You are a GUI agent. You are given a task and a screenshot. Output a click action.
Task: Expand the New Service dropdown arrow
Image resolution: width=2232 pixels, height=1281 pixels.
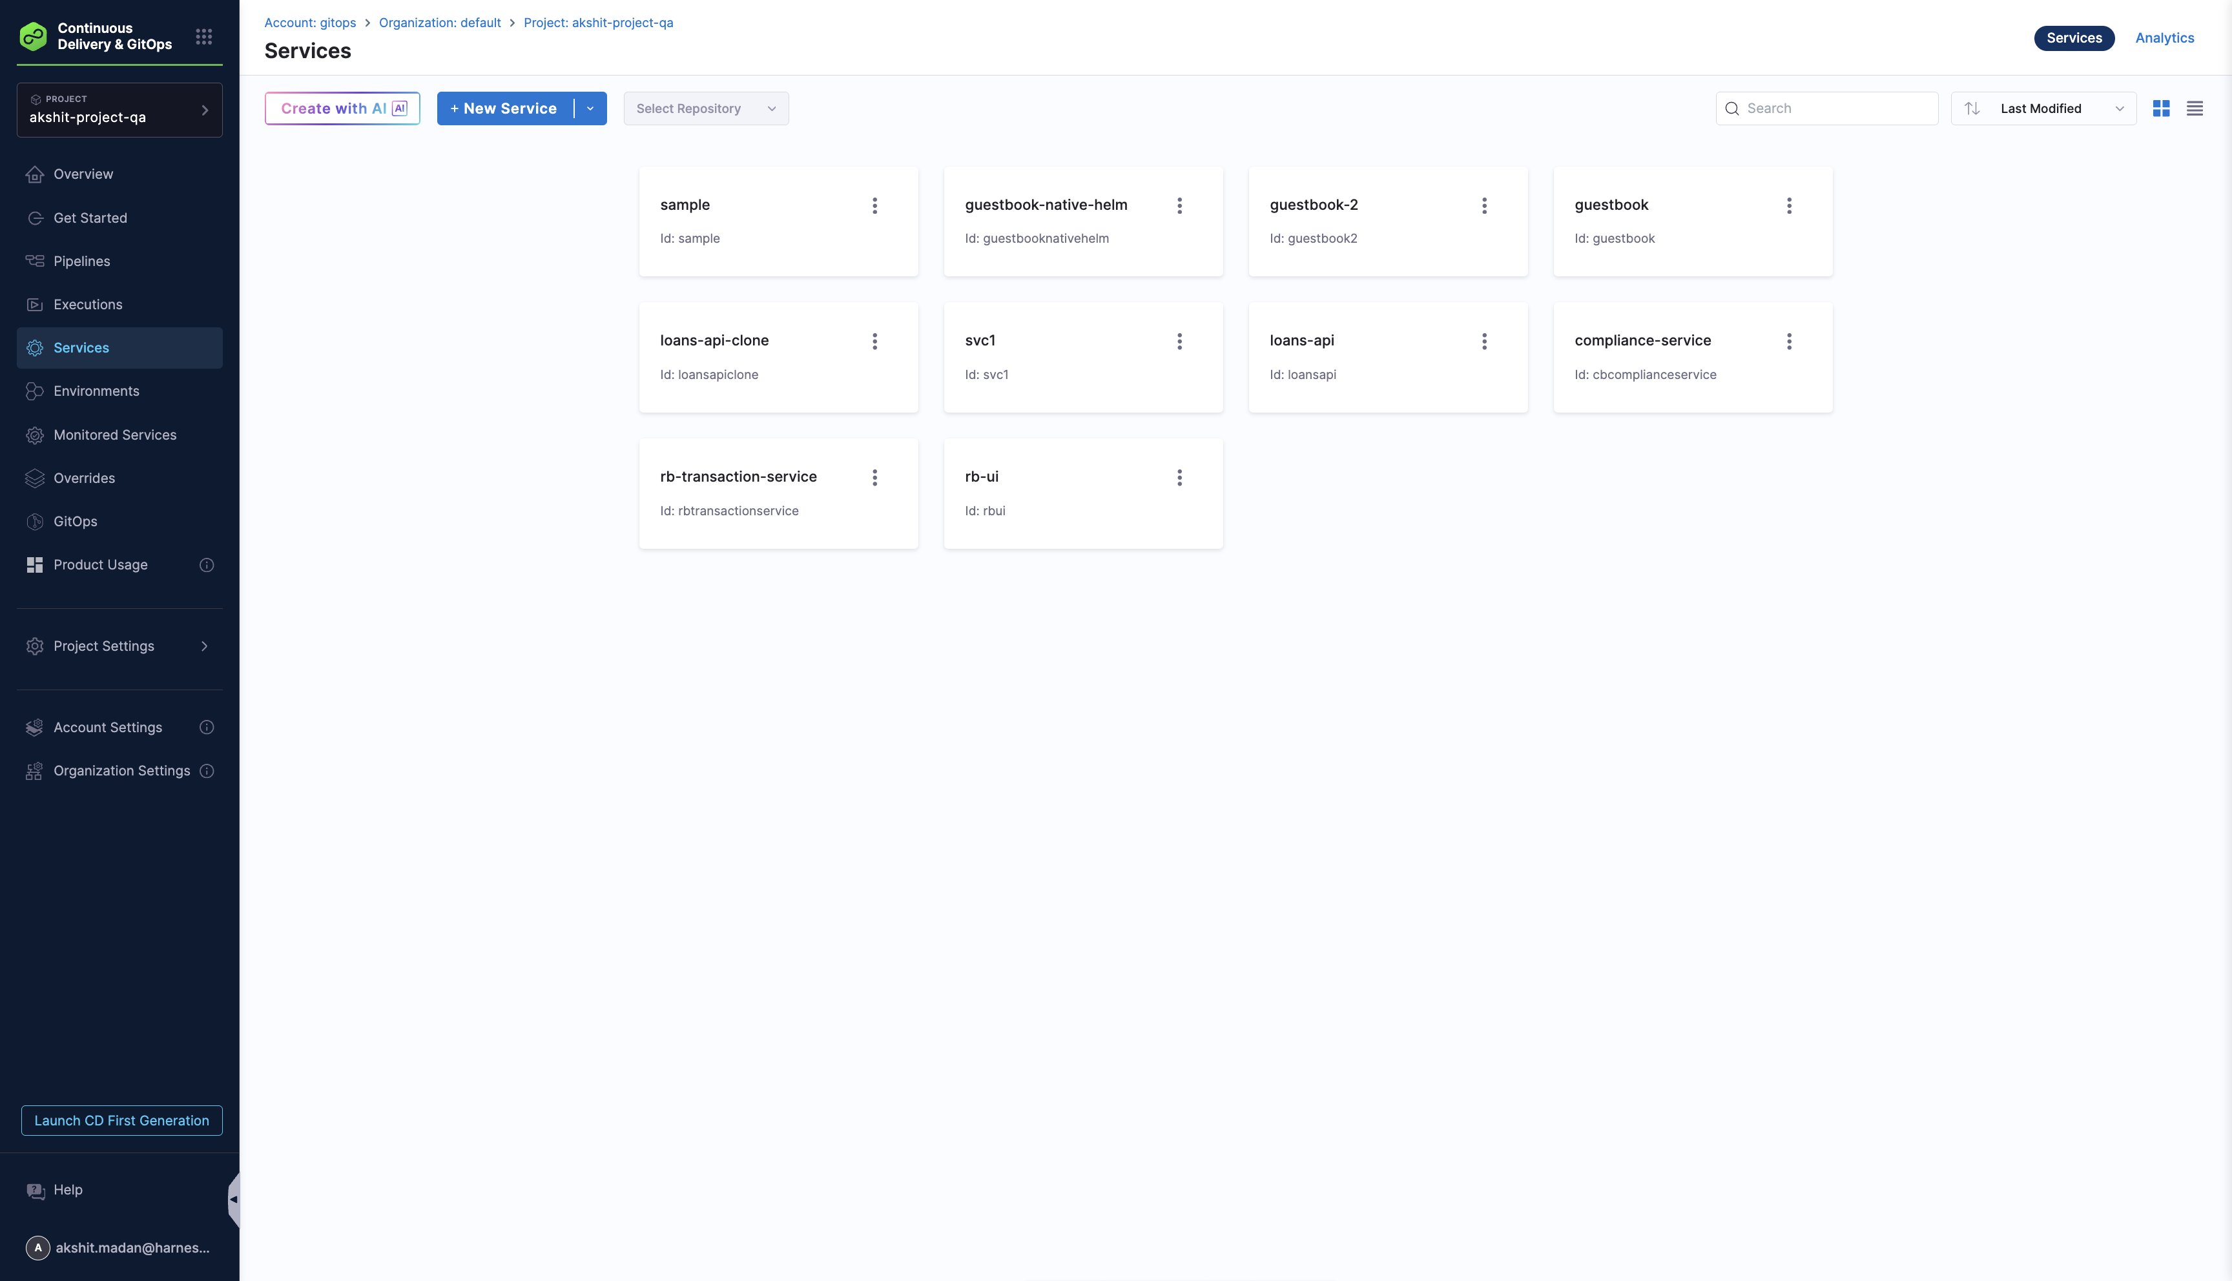[x=590, y=108]
